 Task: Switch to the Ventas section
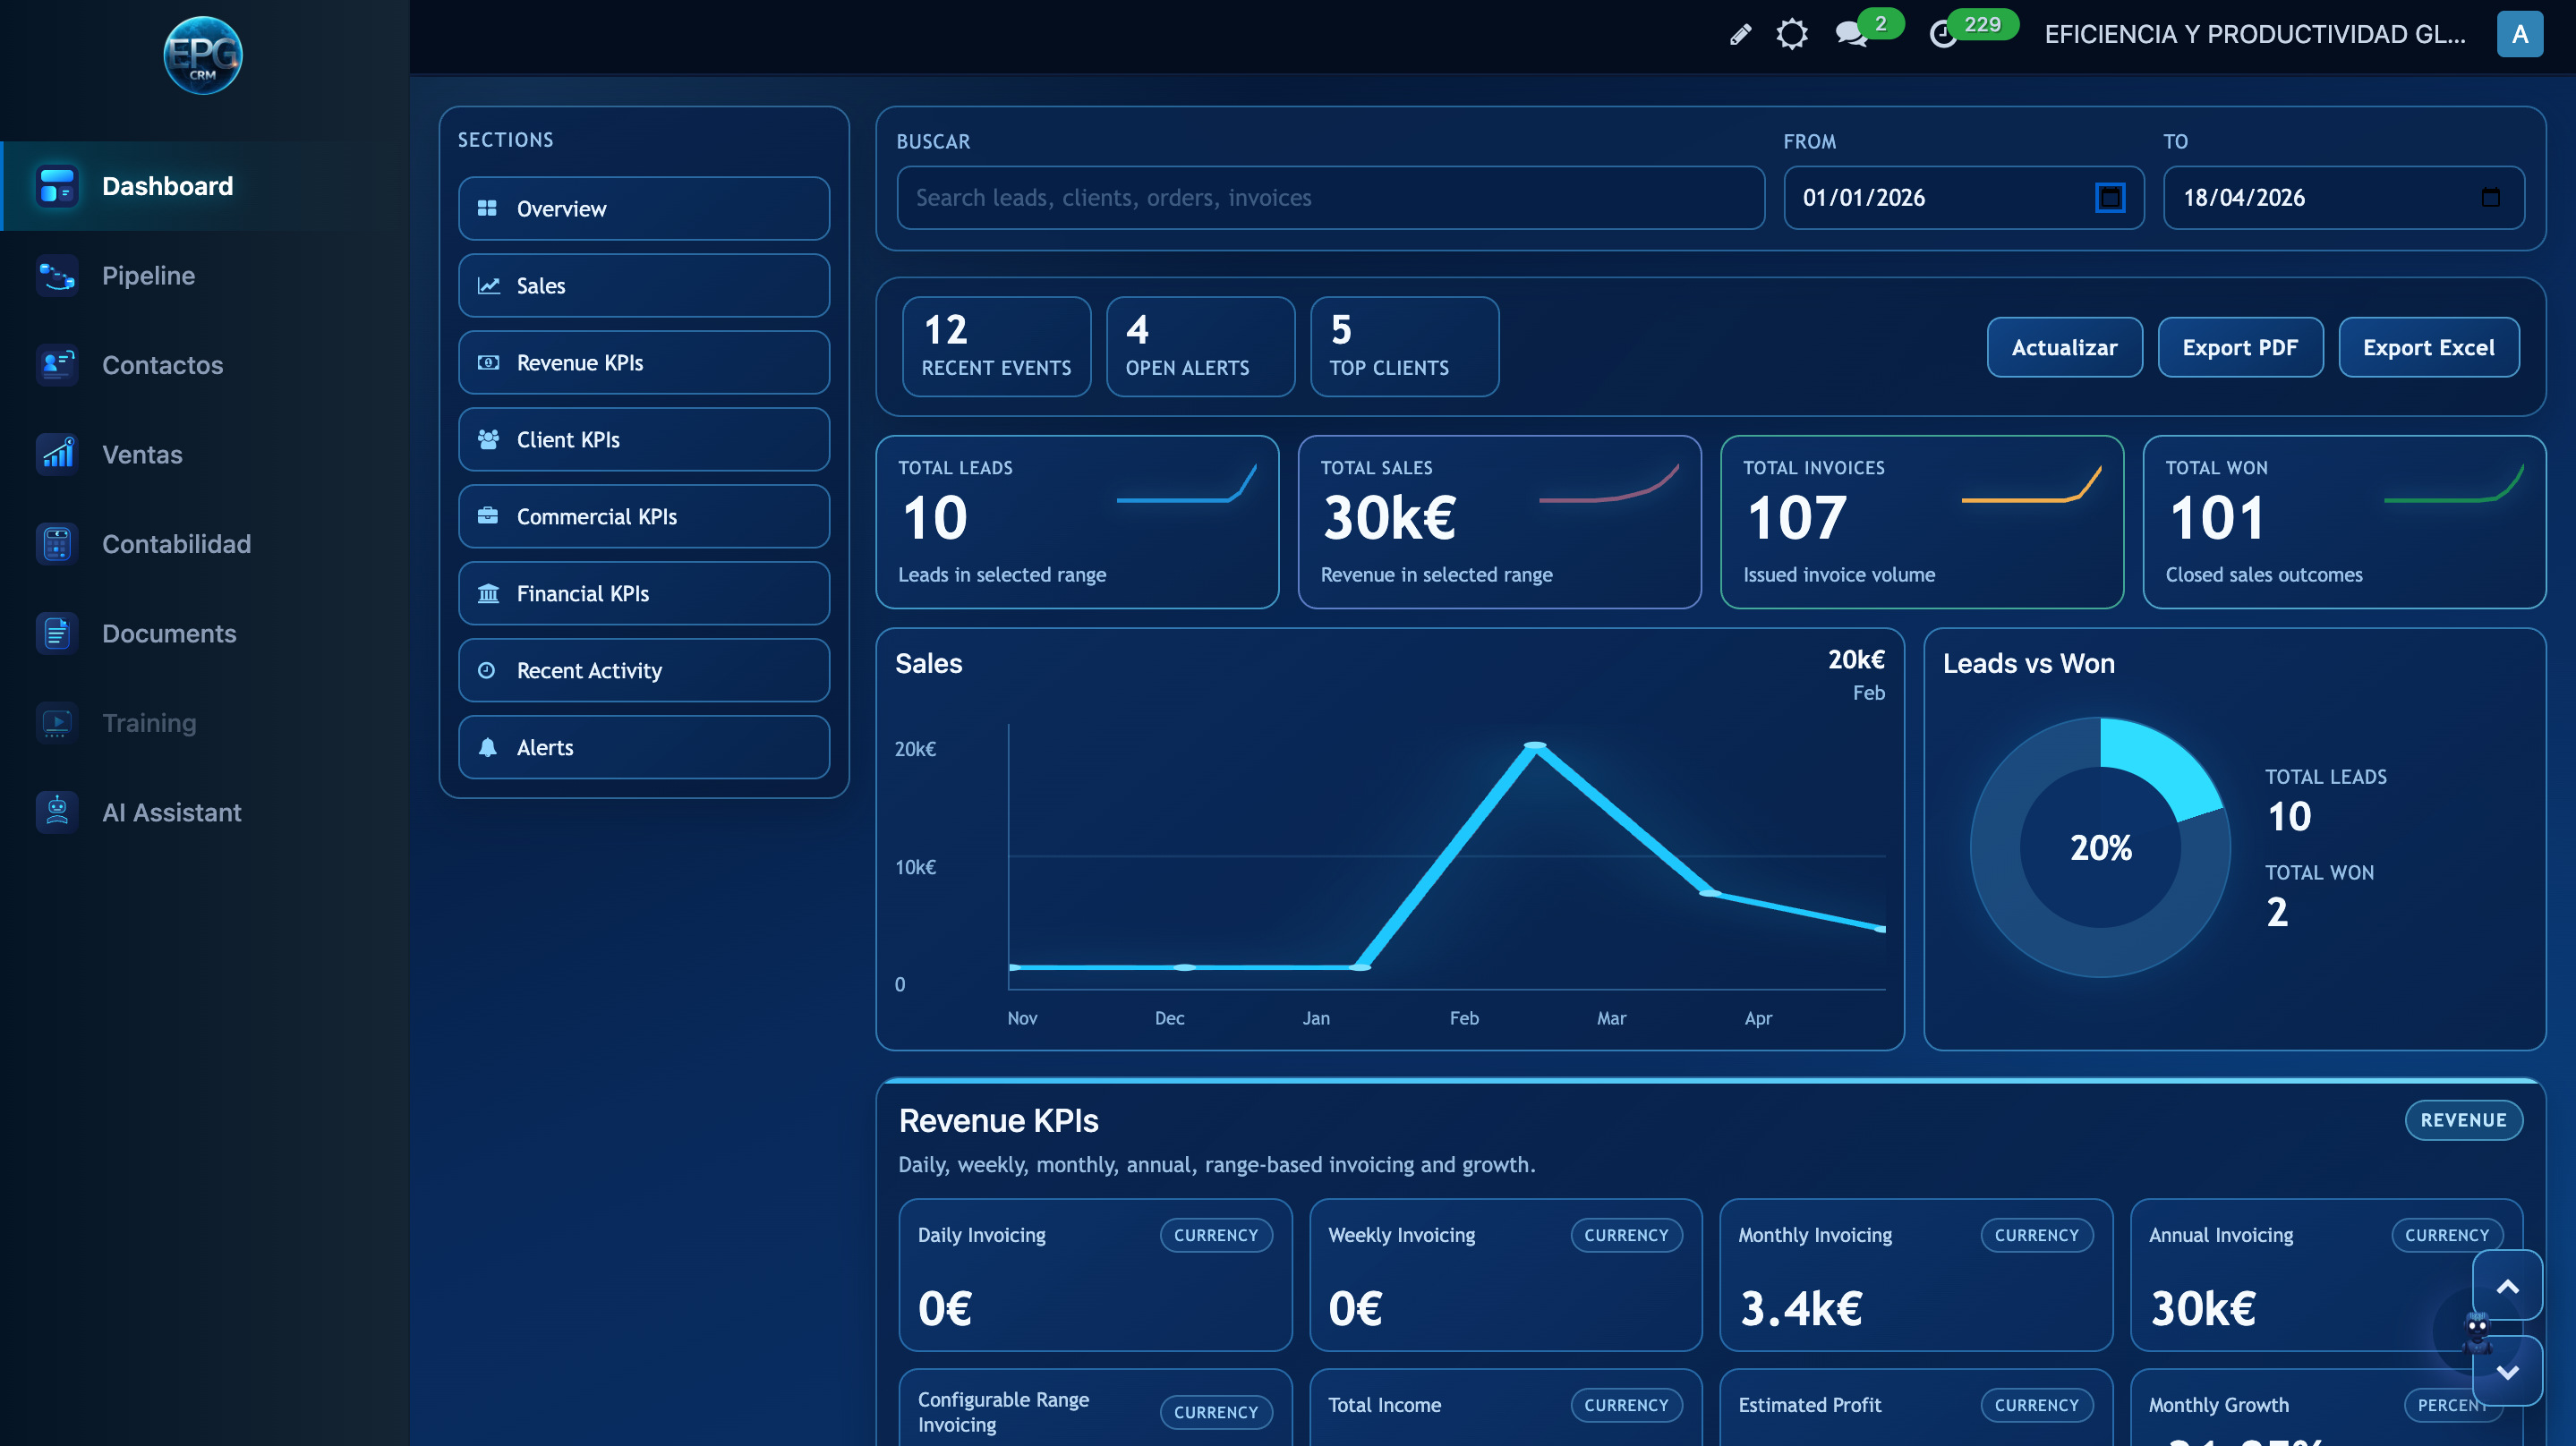point(141,454)
